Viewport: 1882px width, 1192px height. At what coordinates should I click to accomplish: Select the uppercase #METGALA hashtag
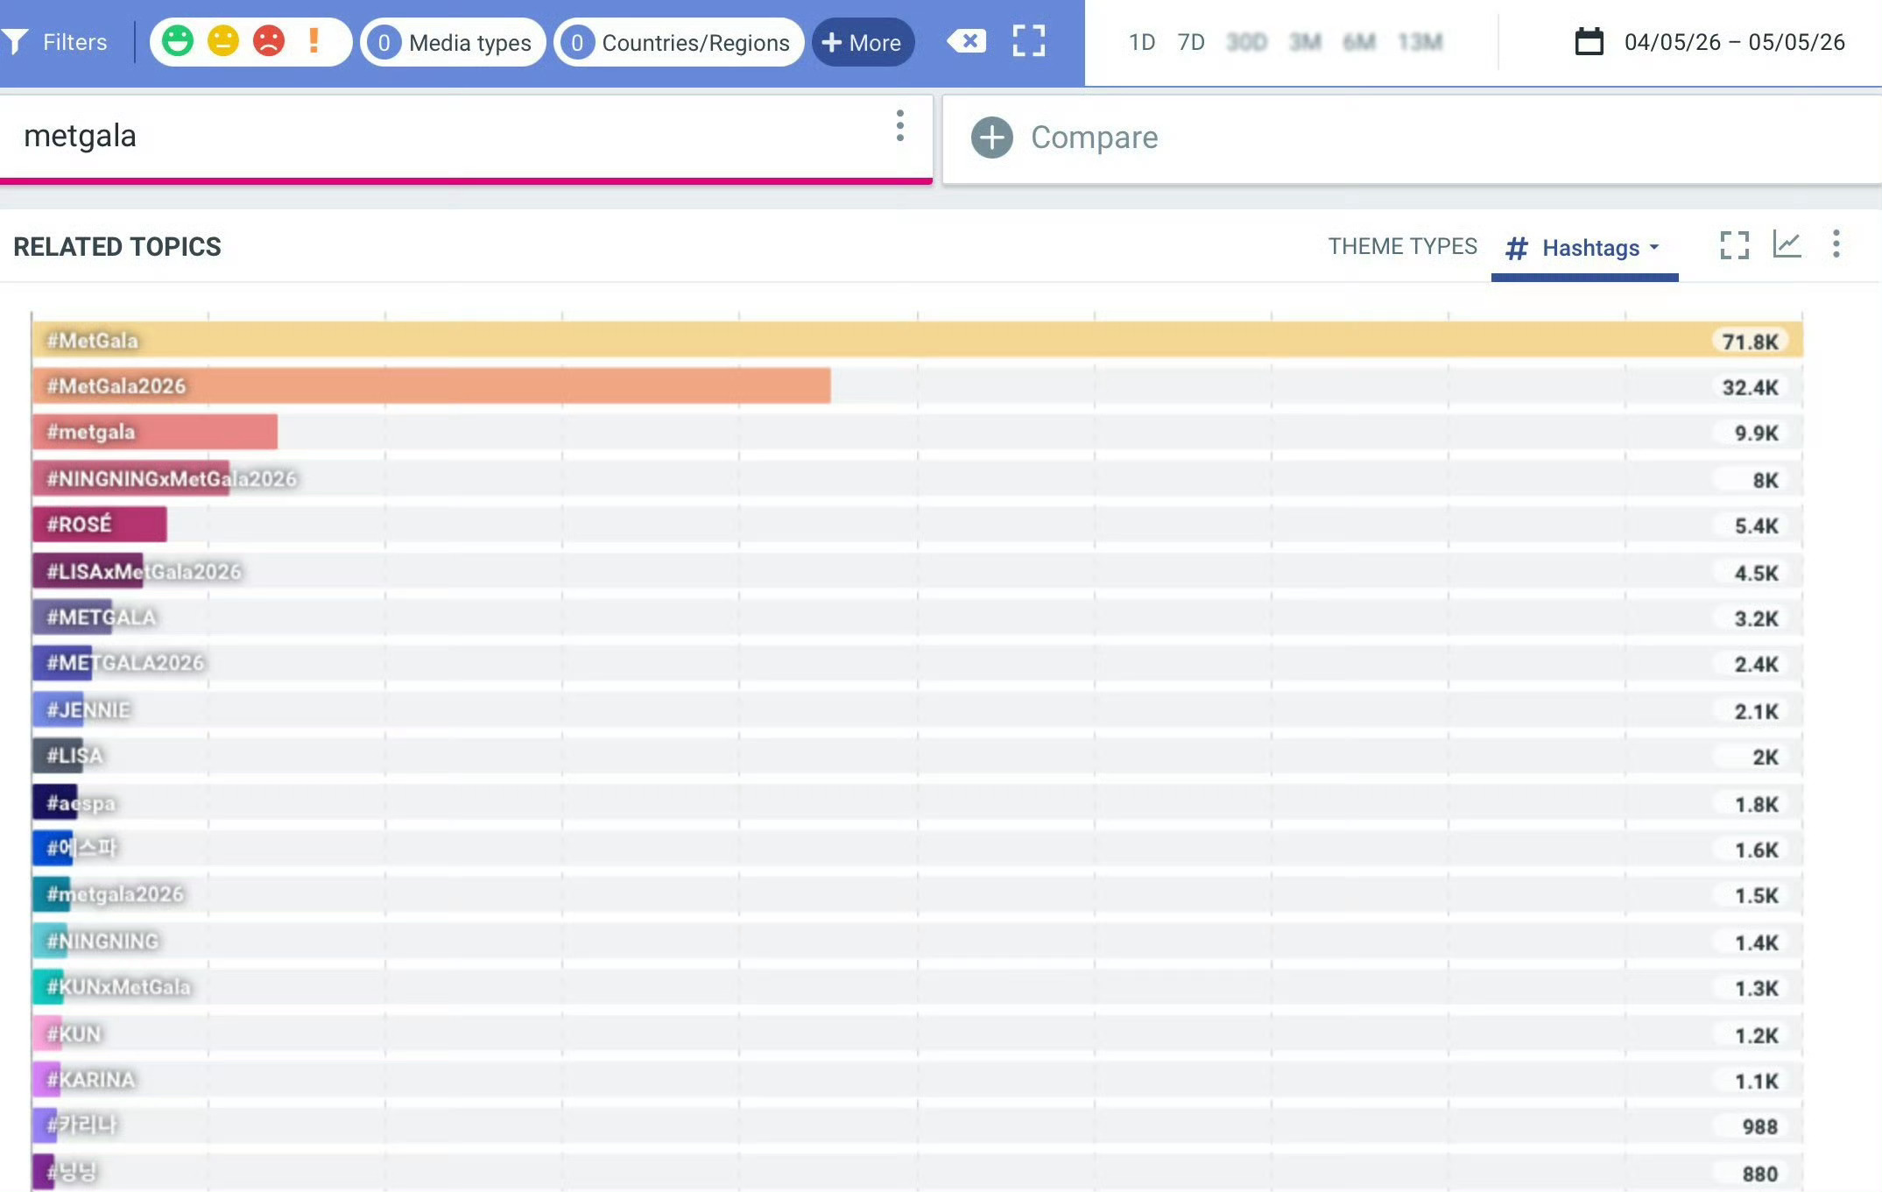(x=102, y=617)
